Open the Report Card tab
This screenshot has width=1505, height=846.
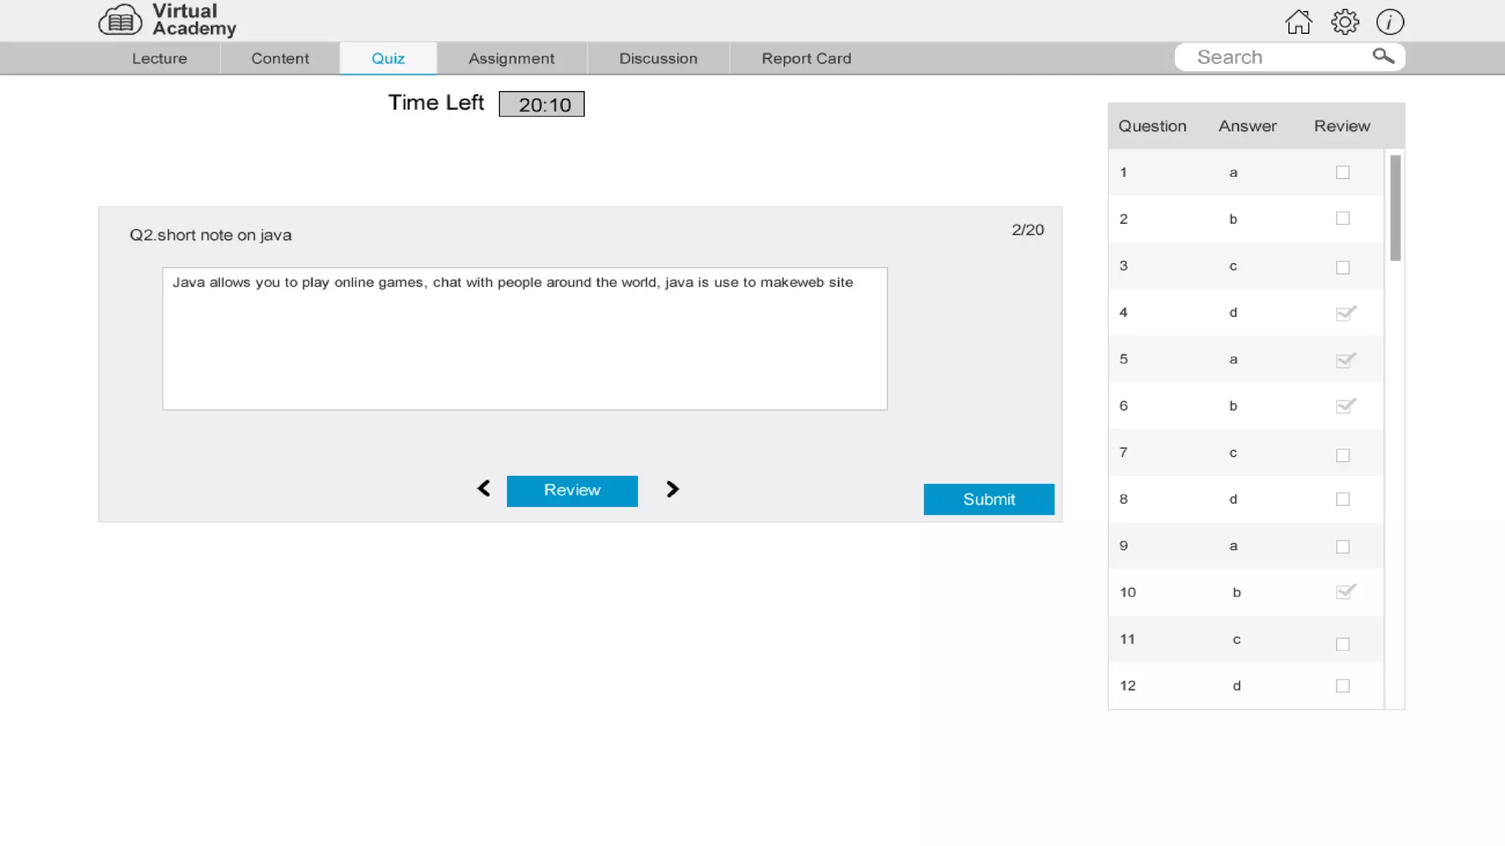click(x=806, y=59)
